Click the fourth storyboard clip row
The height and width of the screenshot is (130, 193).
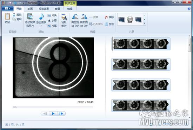click(x=141, y=105)
